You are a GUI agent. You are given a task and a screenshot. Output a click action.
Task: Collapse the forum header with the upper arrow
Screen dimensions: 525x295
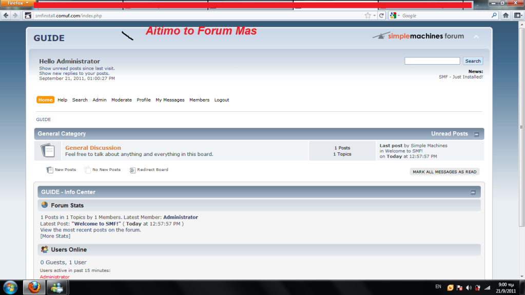point(476,37)
